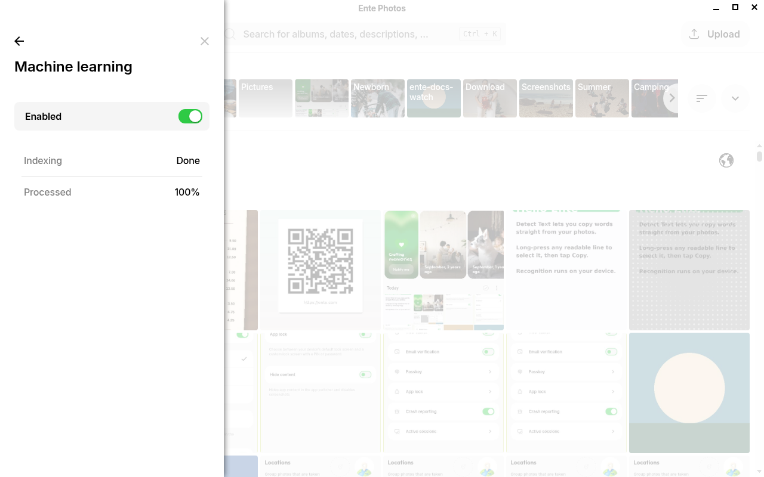This screenshot has width=764, height=477.
Task: Open the QR code photo
Action: coord(321,270)
